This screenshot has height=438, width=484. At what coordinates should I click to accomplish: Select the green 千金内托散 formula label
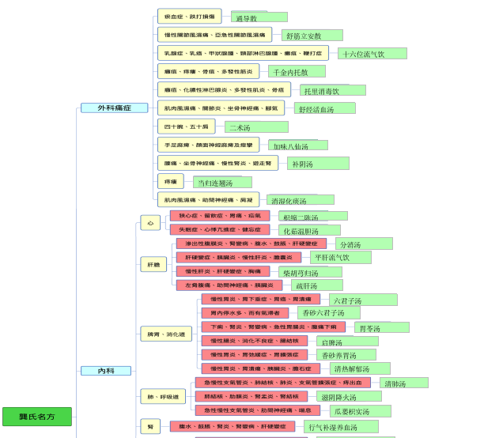(x=297, y=72)
